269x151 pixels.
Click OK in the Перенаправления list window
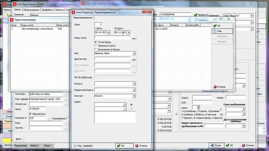point(222,26)
